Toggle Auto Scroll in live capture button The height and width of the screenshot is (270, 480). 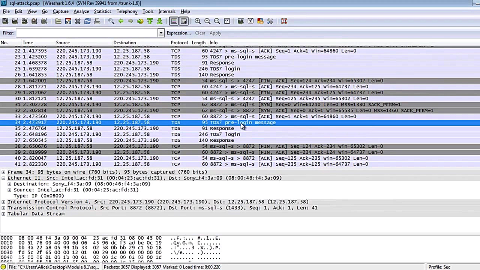(x=184, y=21)
